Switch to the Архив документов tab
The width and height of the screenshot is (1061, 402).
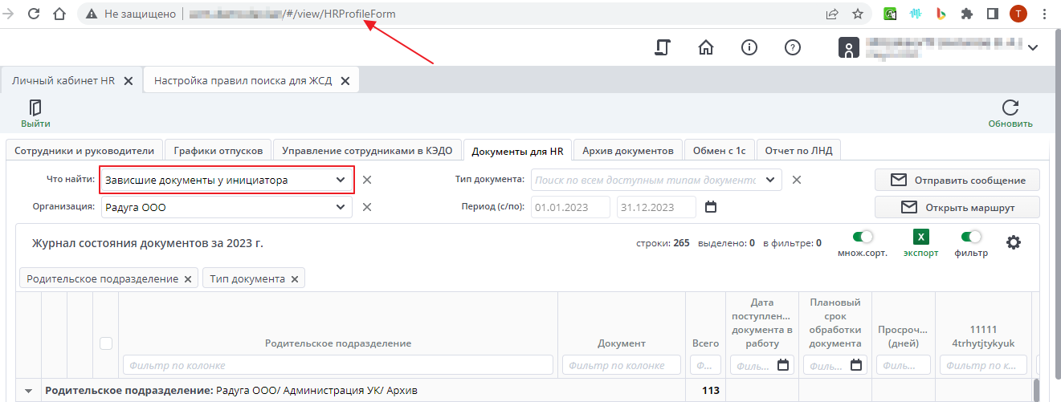627,150
